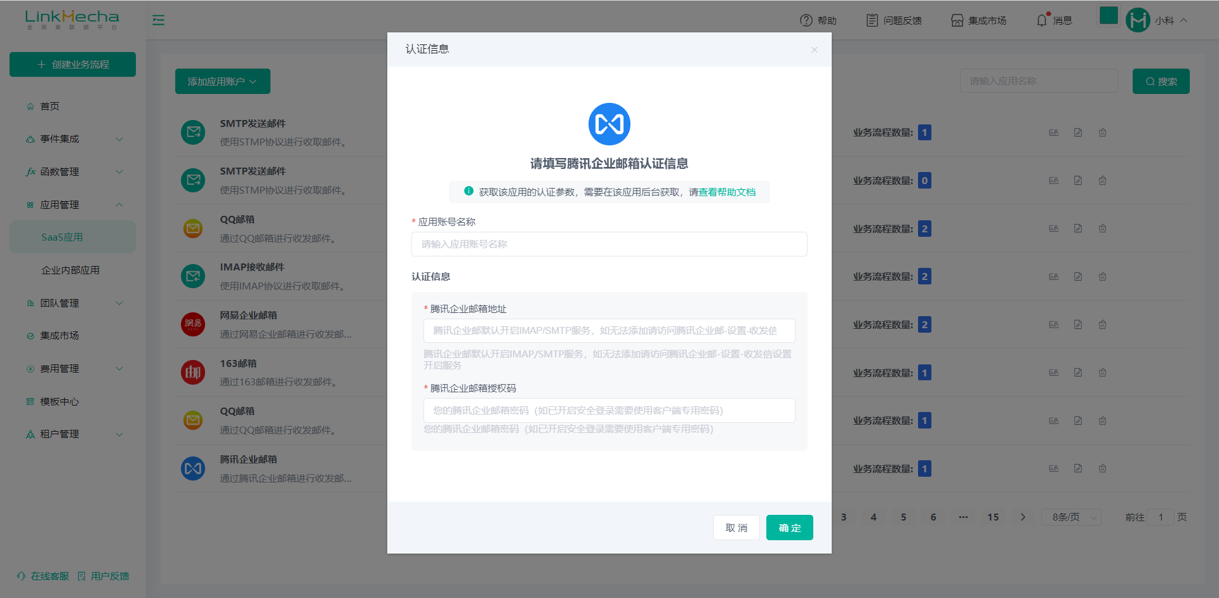
Task: Open user menu chevron next to 小科
Action: coord(1184,20)
